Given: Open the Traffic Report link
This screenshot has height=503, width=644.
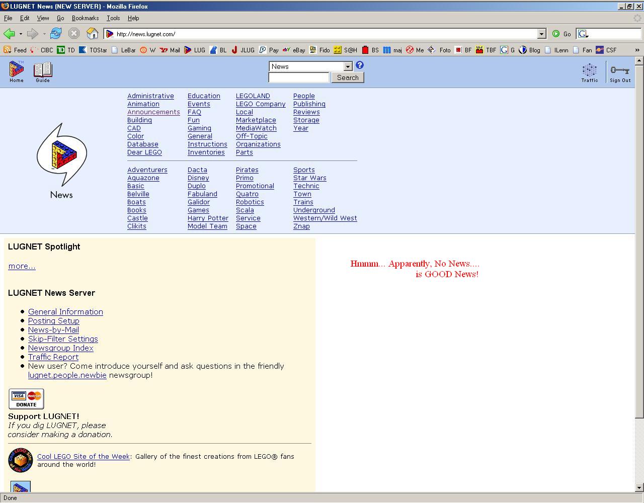Looking at the screenshot, I should (x=53, y=357).
